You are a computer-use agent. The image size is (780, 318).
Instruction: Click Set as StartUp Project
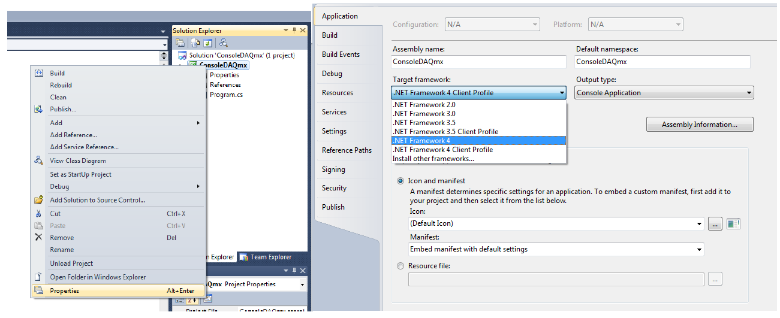[x=118, y=174]
